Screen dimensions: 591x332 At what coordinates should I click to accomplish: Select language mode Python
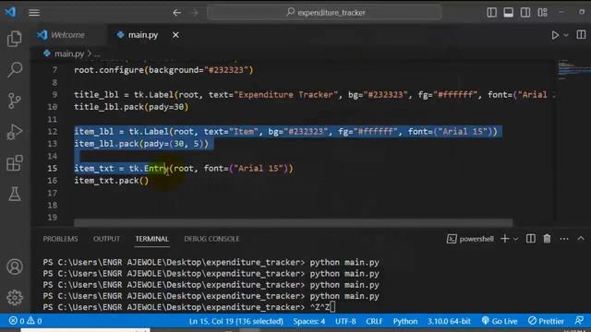(405, 321)
